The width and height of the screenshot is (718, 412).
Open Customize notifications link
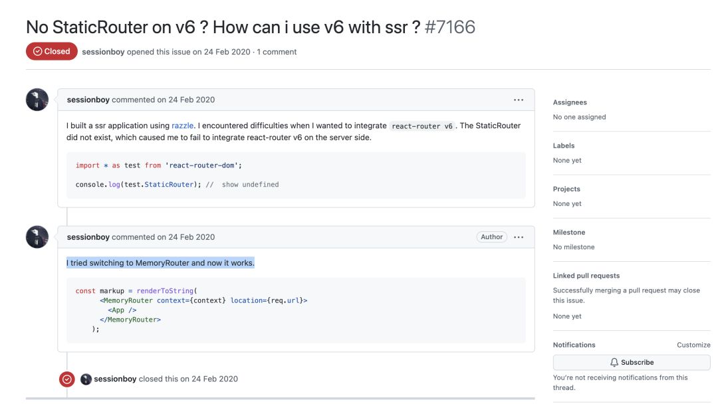pyautogui.click(x=693, y=345)
